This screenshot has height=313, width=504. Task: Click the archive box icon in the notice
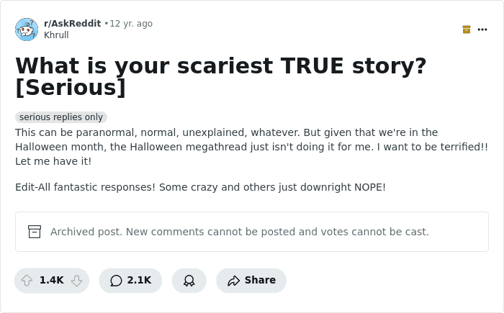click(35, 232)
